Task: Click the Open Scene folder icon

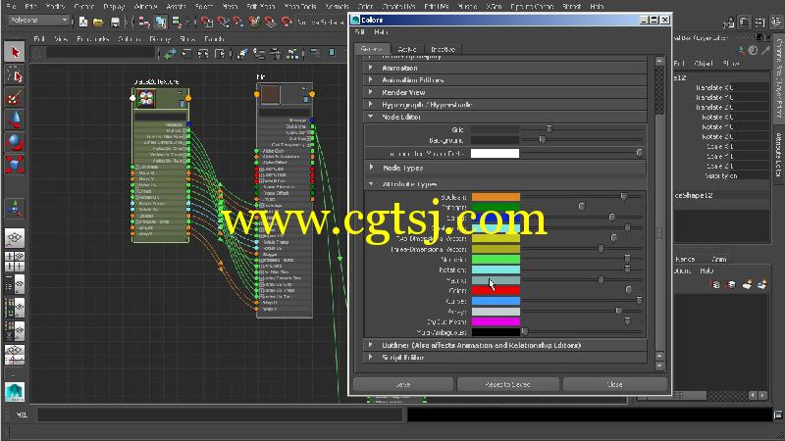Action: [x=99, y=22]
